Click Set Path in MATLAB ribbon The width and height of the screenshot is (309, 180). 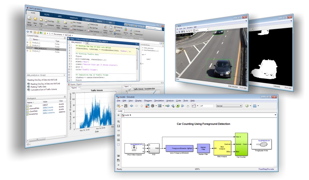[x=117, y=31]
